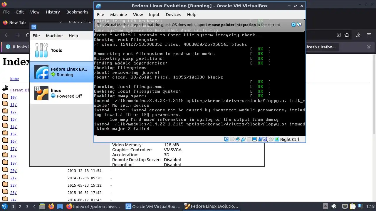Switch to workspace 4 in taskbar

[34, 207]
